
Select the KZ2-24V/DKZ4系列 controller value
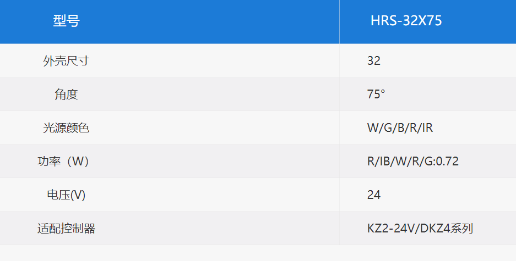pos(420,228)
